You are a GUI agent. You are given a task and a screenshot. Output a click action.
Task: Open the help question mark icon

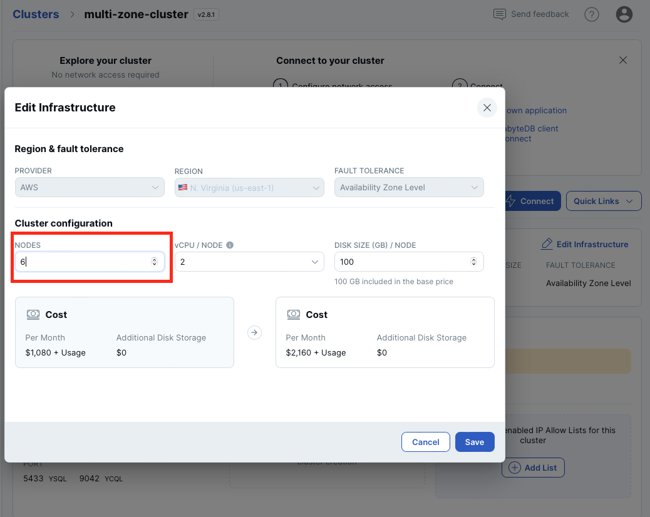pyautogui.click(x=591, y=14)
